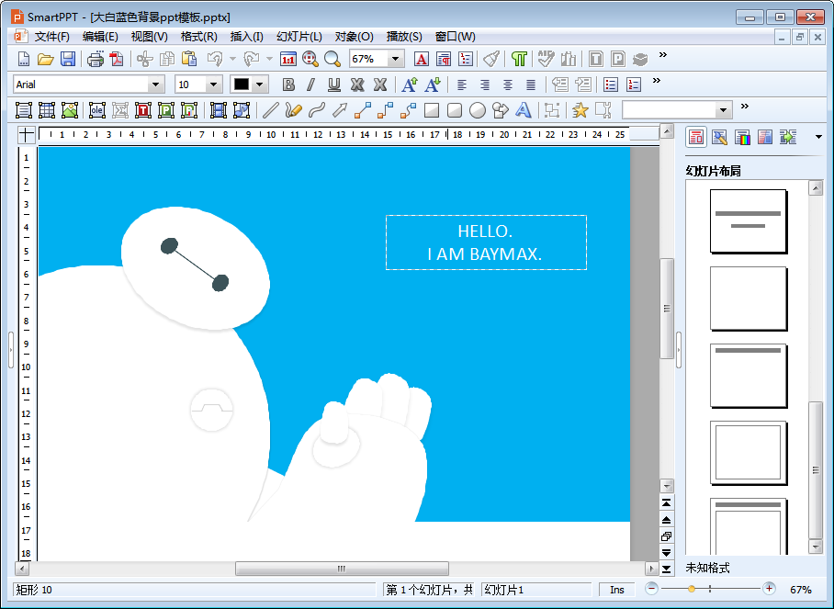The image size is (834, 609).
Task: Go to the last slide button
Action: (x=667, y=570)
